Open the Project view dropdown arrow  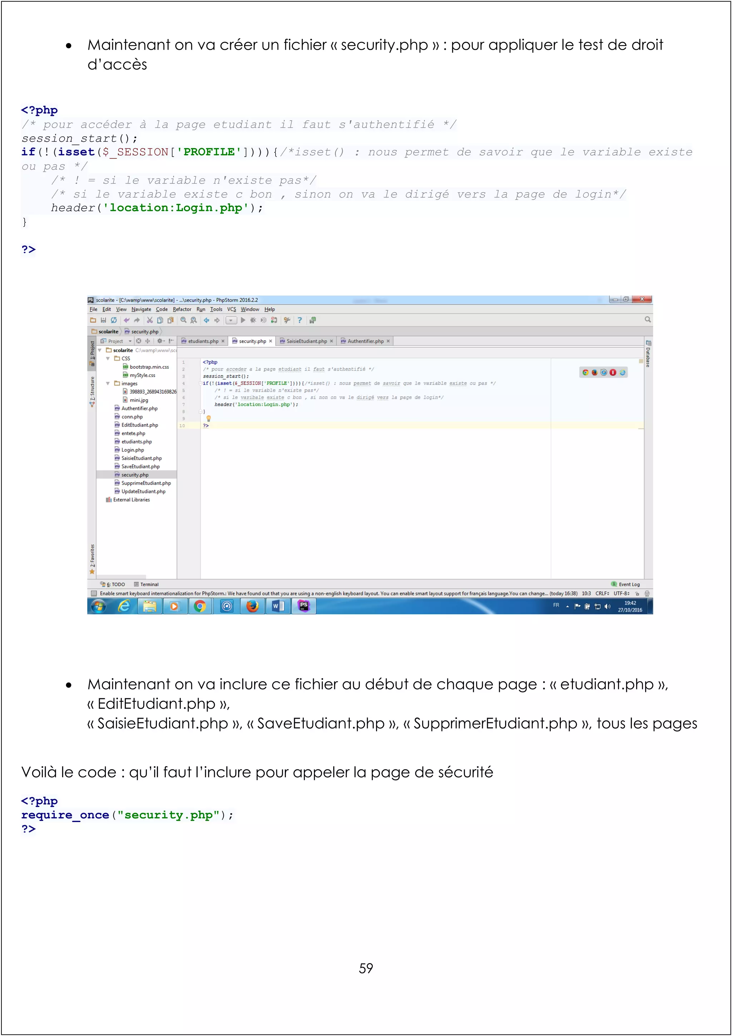tap(130, 341)
